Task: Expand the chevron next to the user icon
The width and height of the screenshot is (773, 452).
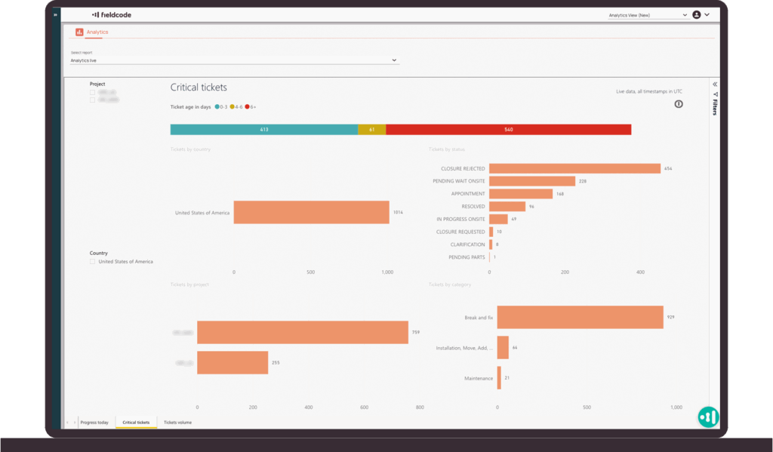Action: point(707,14)
